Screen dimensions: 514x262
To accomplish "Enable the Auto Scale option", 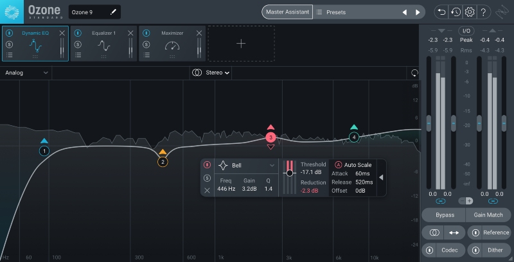I will (339, 165).
